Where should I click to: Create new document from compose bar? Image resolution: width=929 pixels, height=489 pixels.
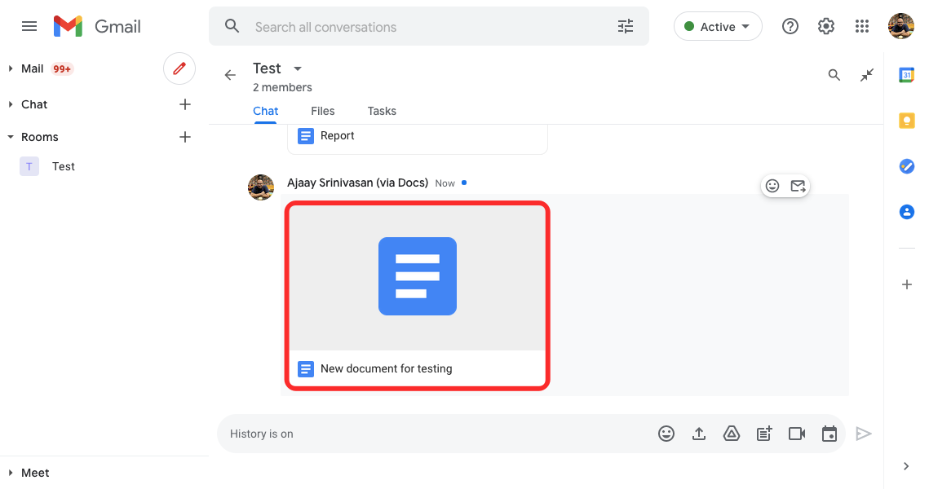pyautogui.click(x=764, y=434)
